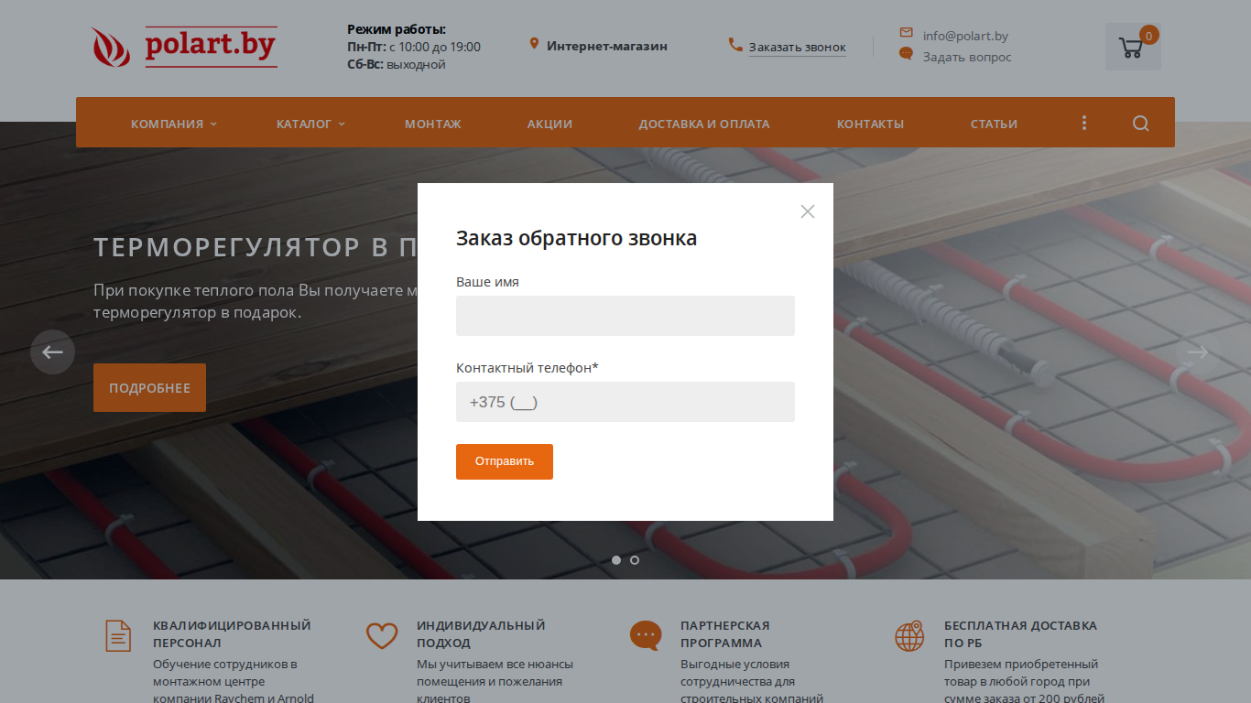Click the Бесплатная доставка по РБ heading
Image resolution: width=1251 pixels, height=703 pixels.
click(1020, 634)
